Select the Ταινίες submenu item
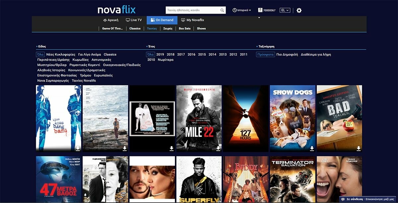398x203 pixels. click(152, 28)
